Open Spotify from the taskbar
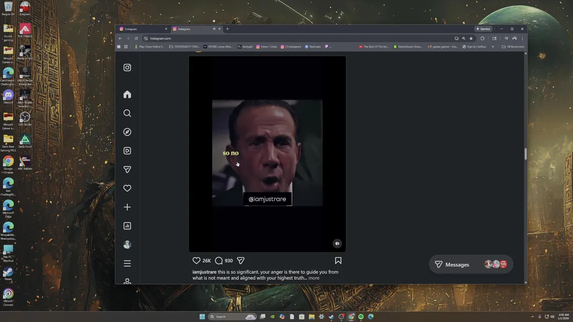This screenshot has width=573, height=322. pyautogui.click(x=361, y=317)
